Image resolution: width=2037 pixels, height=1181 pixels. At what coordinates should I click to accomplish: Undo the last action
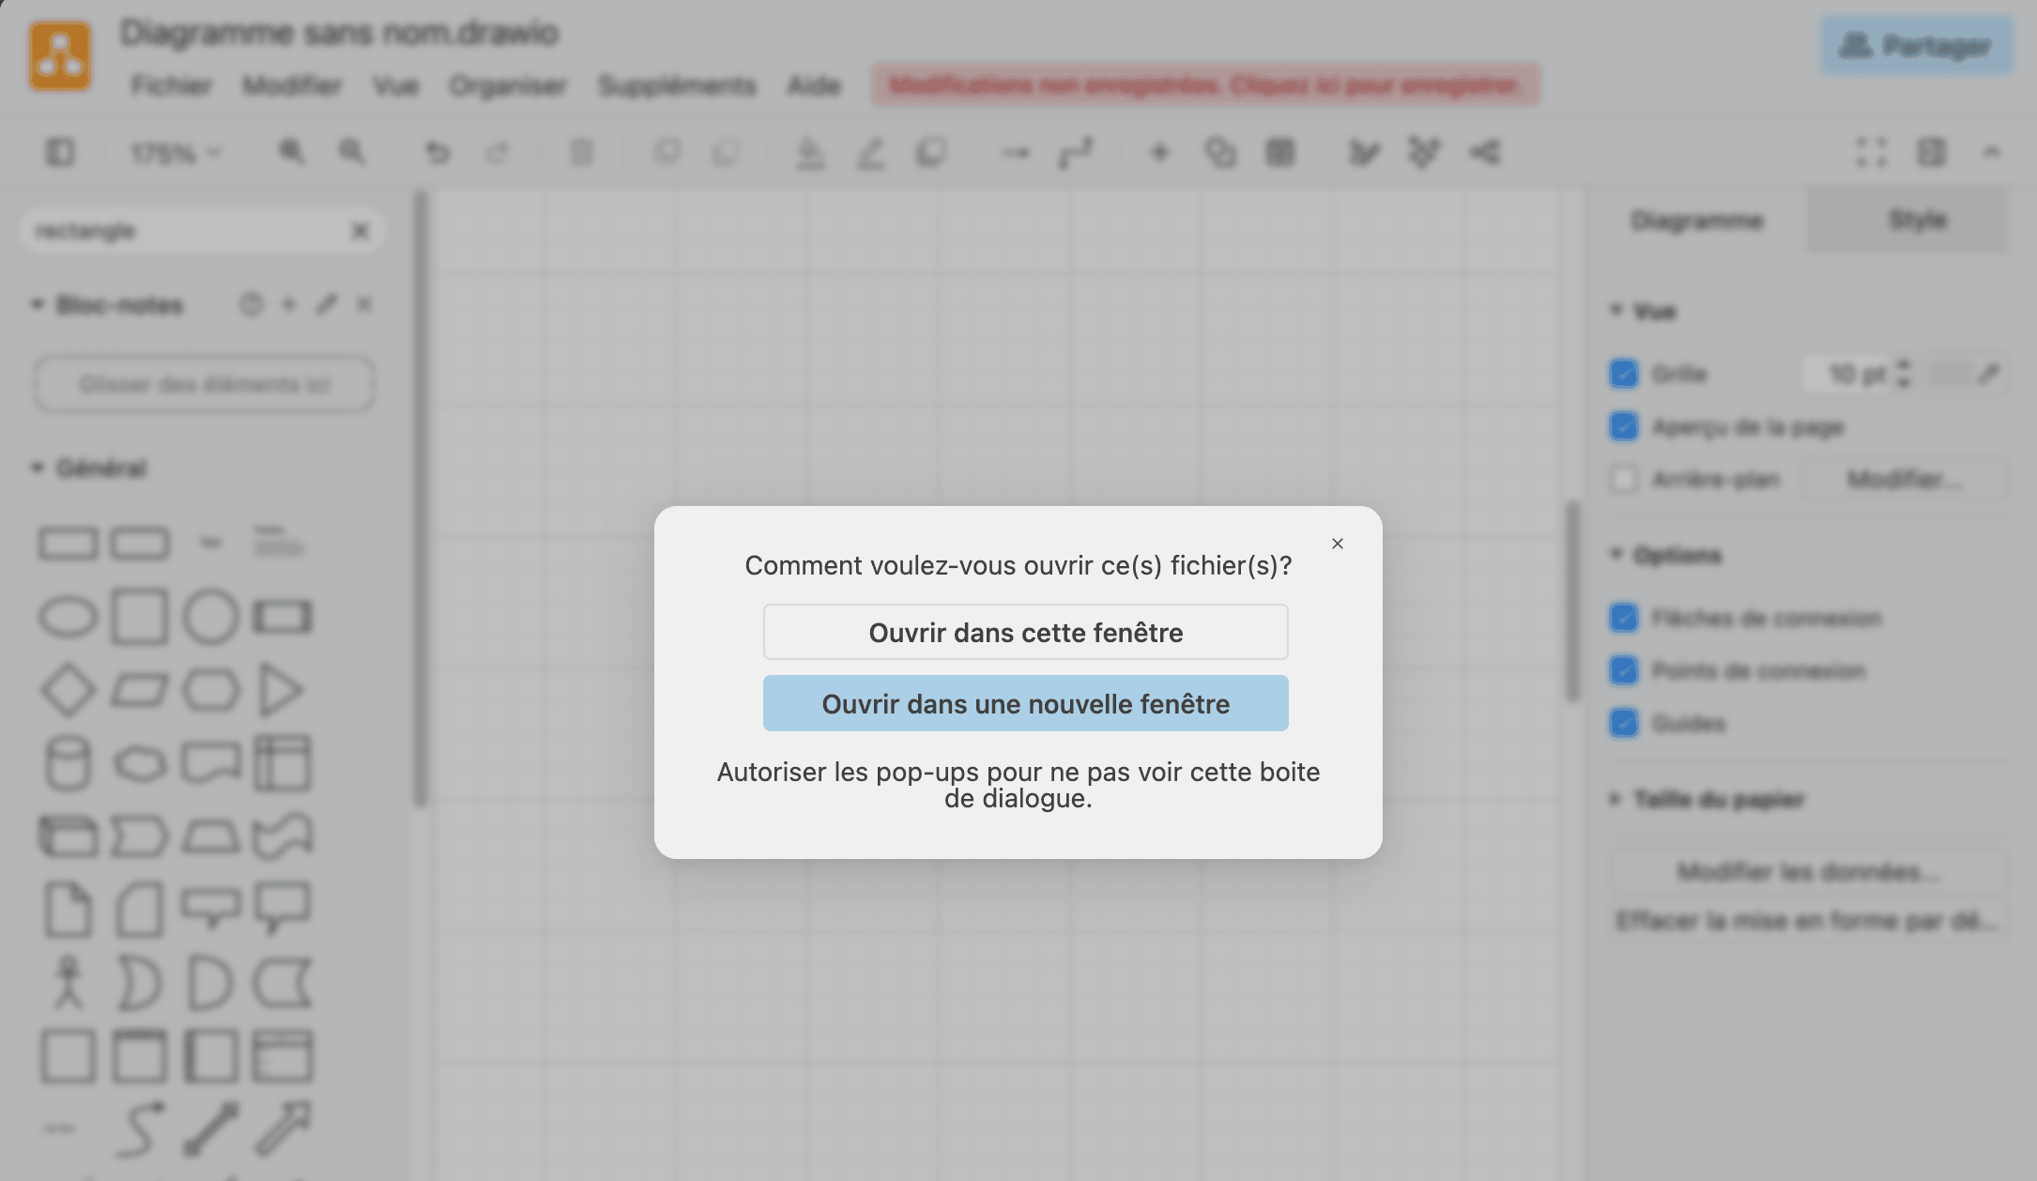point(437,152)
